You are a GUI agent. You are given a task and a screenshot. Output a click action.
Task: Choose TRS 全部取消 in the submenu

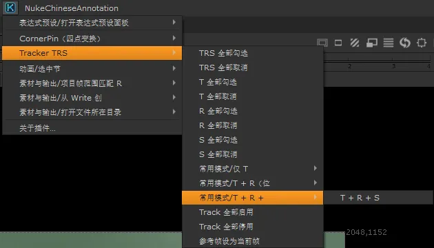coord(252,68)
